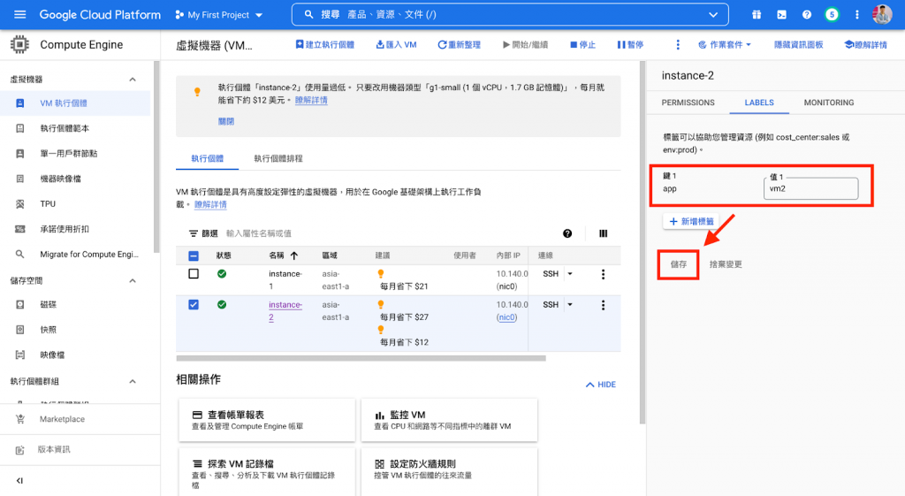Click the 值 1 value input field
Viewport: 905px width, 496px height.
(810, 188)
